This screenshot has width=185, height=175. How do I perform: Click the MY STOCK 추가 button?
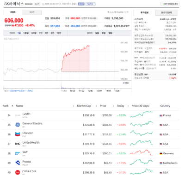tap(170, 4)
